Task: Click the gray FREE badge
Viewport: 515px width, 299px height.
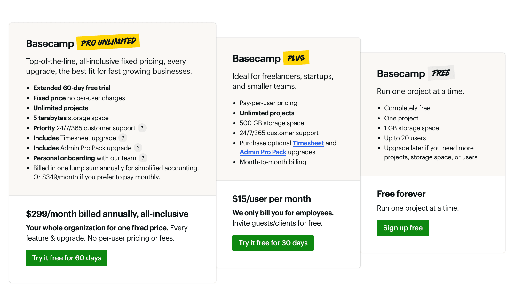Action: (x=441, y=73)
